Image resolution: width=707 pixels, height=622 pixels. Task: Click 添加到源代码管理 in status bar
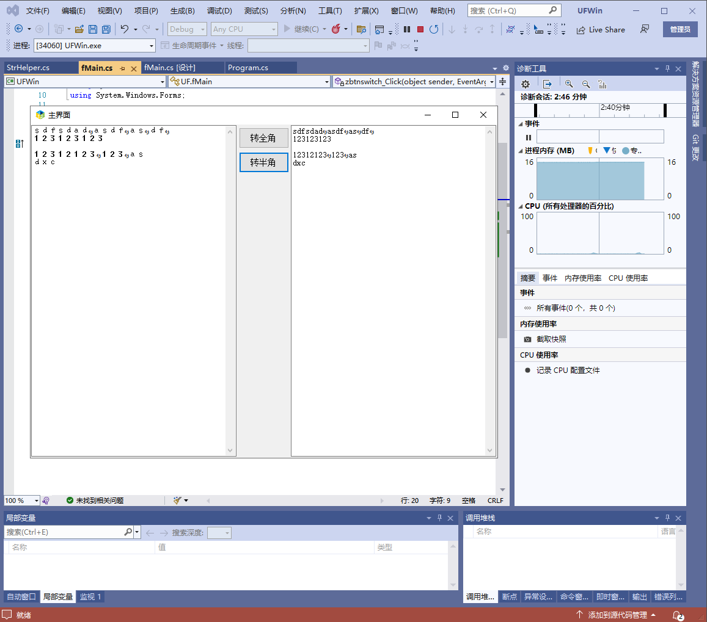tap(617, 615)
